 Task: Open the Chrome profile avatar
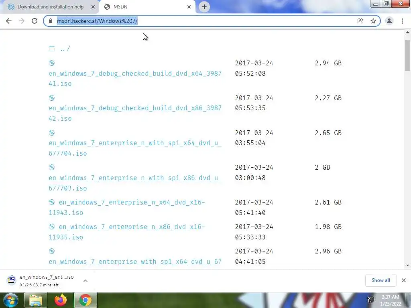[389, 21]
